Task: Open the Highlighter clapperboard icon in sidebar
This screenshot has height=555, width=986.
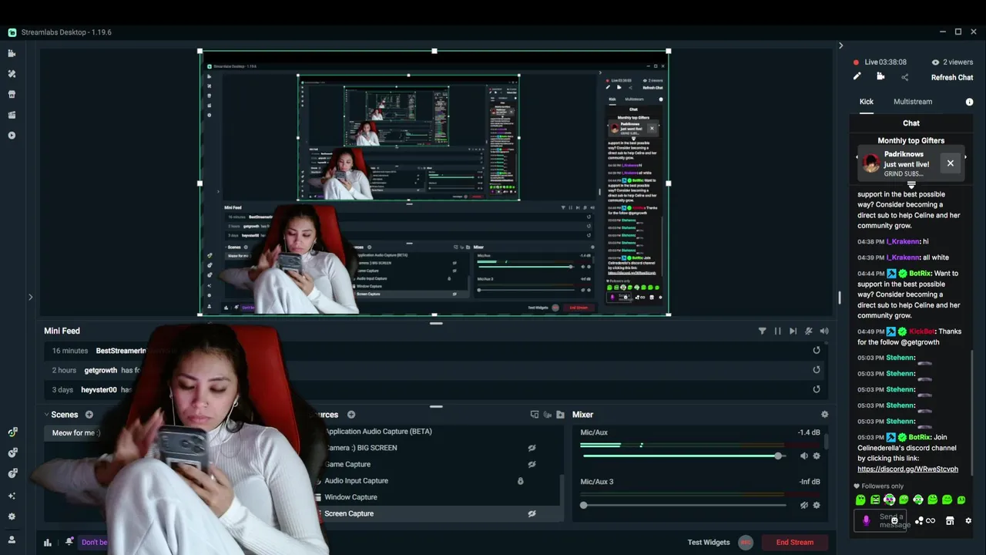Action: (12, 115)
